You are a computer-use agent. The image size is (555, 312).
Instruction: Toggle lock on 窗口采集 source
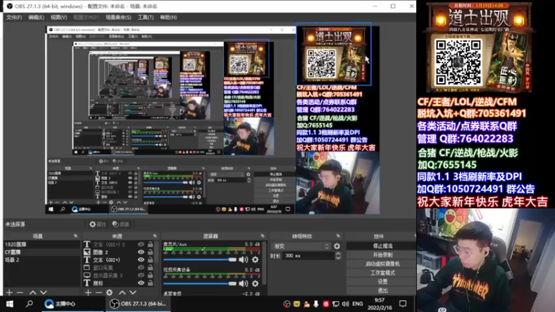pos(151,268)
